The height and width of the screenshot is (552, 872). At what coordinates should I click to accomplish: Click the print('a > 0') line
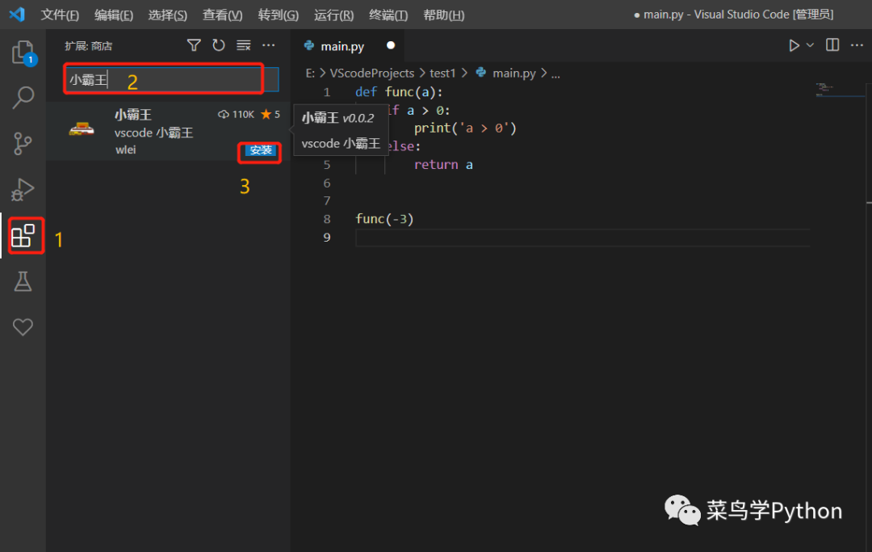466,129
